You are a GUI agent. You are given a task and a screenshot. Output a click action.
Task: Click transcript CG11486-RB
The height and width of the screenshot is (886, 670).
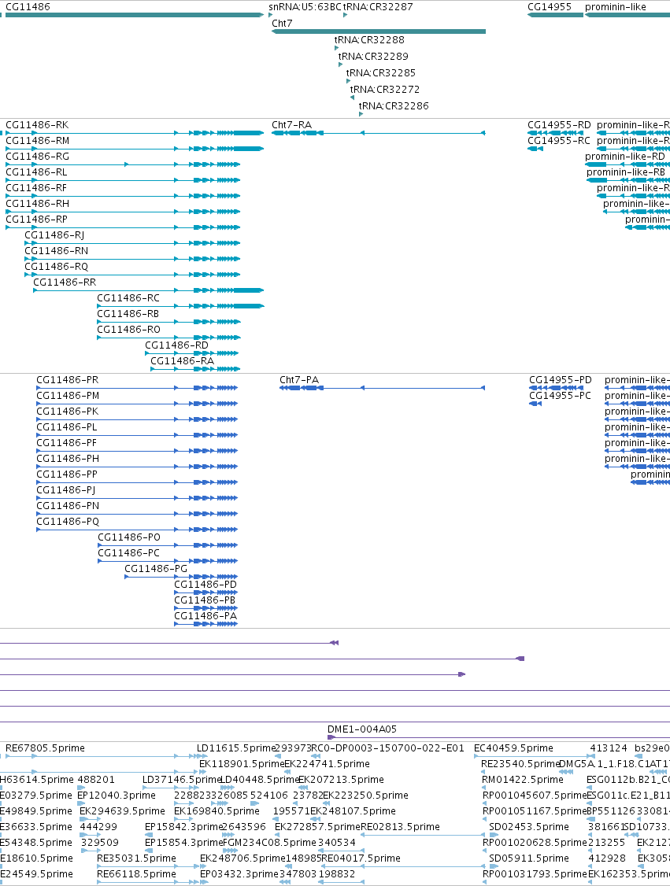128,314
